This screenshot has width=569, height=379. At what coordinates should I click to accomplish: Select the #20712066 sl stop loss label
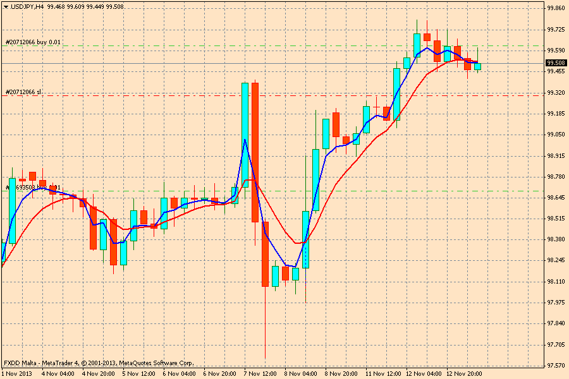pyautogui.click(x=23, y=92)
